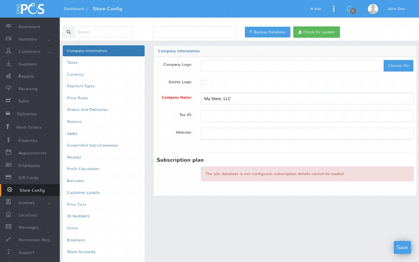Screen dimensions: 419x262
Task: Go to the Store Accounts section
Action: point(81,252)
